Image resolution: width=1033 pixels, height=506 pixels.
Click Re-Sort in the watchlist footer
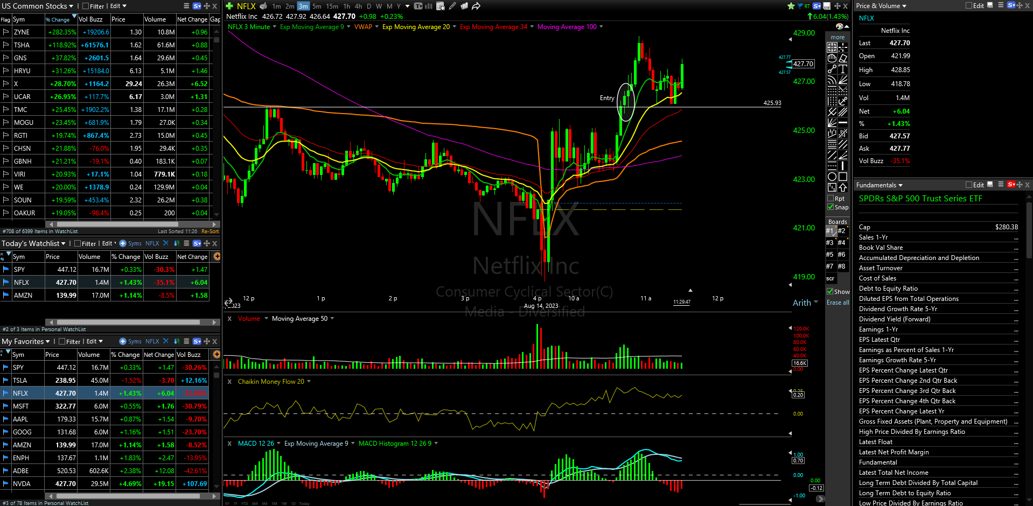210,231
